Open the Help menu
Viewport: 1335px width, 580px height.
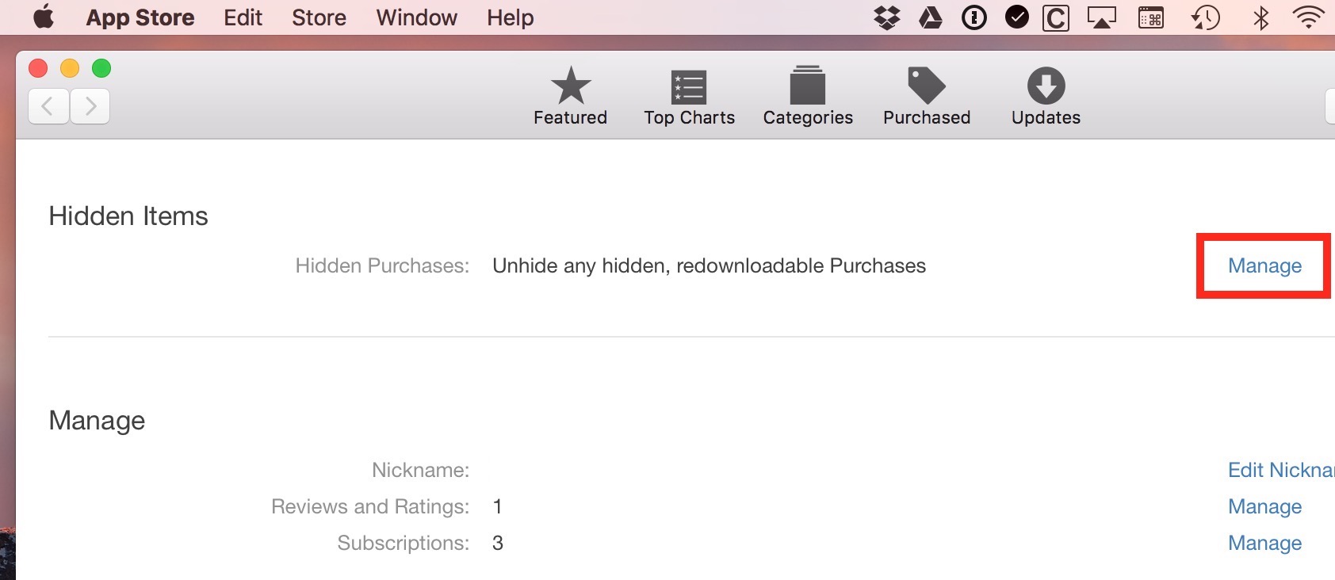[510, 17]
